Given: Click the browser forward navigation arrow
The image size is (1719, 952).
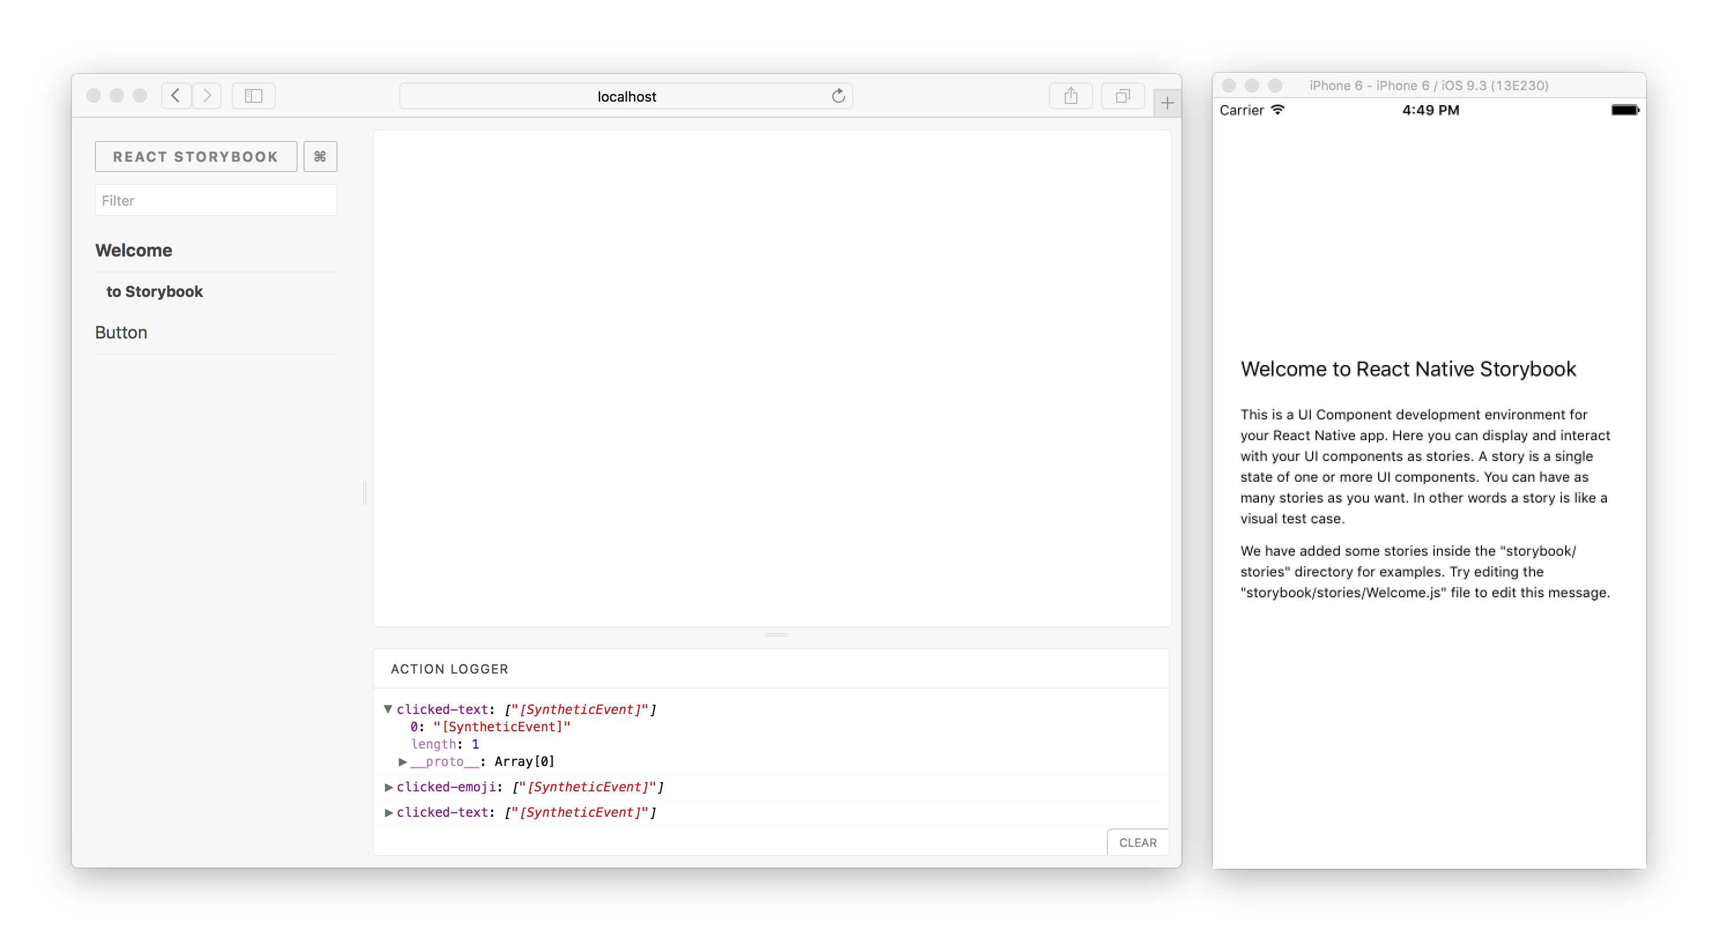Looking at the screenshot, I should (x=208, y=97).
